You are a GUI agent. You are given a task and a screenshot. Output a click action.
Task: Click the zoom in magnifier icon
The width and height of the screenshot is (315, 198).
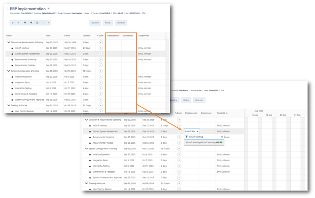click(24, 22)
